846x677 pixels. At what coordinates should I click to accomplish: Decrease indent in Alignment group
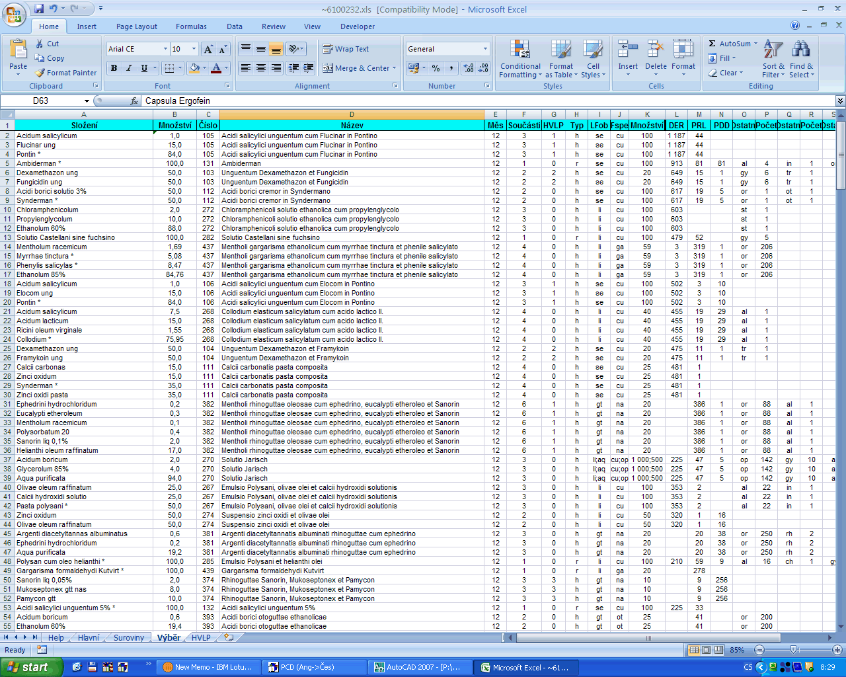293,68
